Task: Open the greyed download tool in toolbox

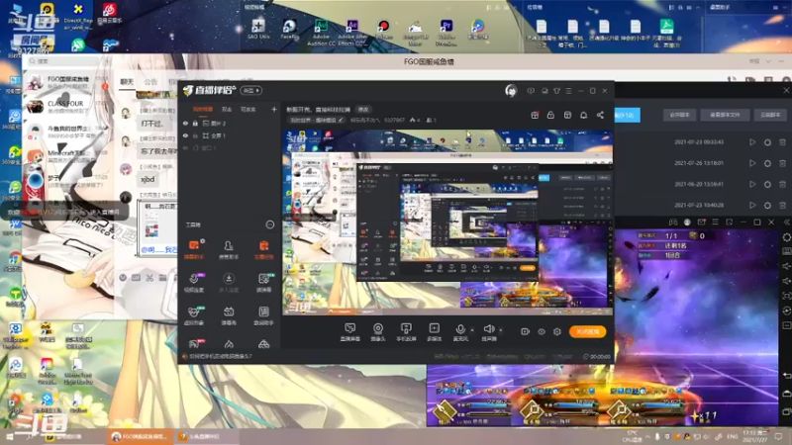Action: click(229, 283)
